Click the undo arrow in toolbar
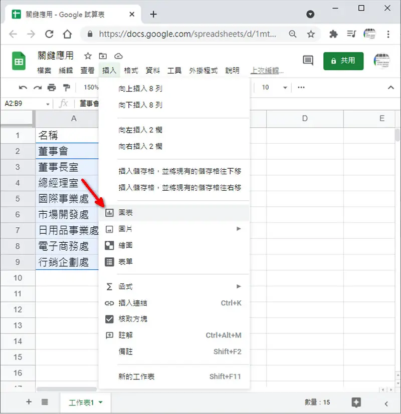 (x=23, y=88)
